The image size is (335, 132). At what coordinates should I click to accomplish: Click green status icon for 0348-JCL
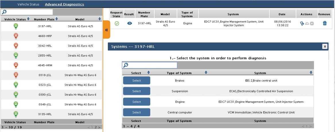pos(16,104)
